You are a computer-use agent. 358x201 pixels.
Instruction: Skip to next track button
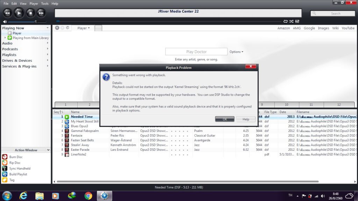[x=41, y=13]
